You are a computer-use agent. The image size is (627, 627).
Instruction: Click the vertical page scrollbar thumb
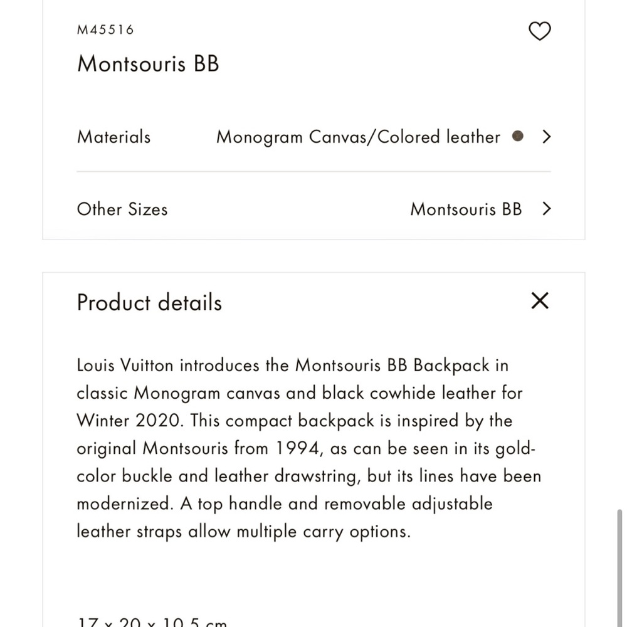[620, 567]
